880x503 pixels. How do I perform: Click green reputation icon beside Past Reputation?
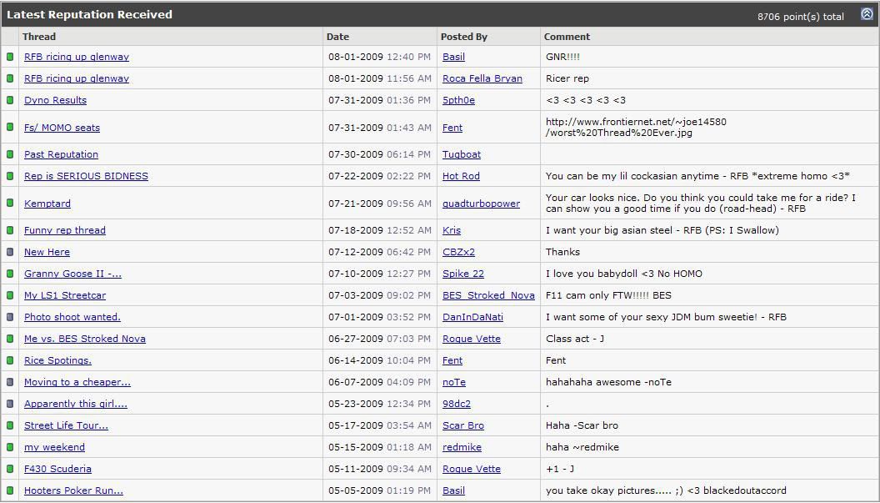pos(10,154)
